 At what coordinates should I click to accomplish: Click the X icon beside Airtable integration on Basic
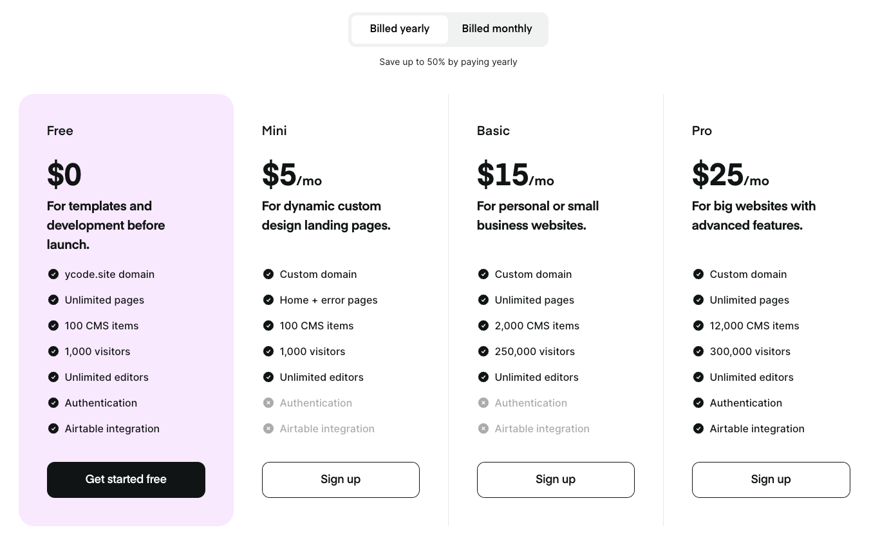(483, 428)
